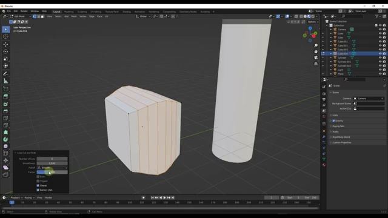Screen dimensions: 388x218
Task: Select the Transform tool
Action: click(5, 66)
